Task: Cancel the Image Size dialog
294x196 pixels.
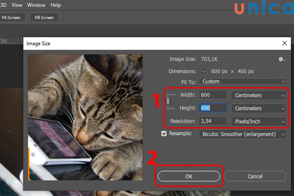Action: 255,176
